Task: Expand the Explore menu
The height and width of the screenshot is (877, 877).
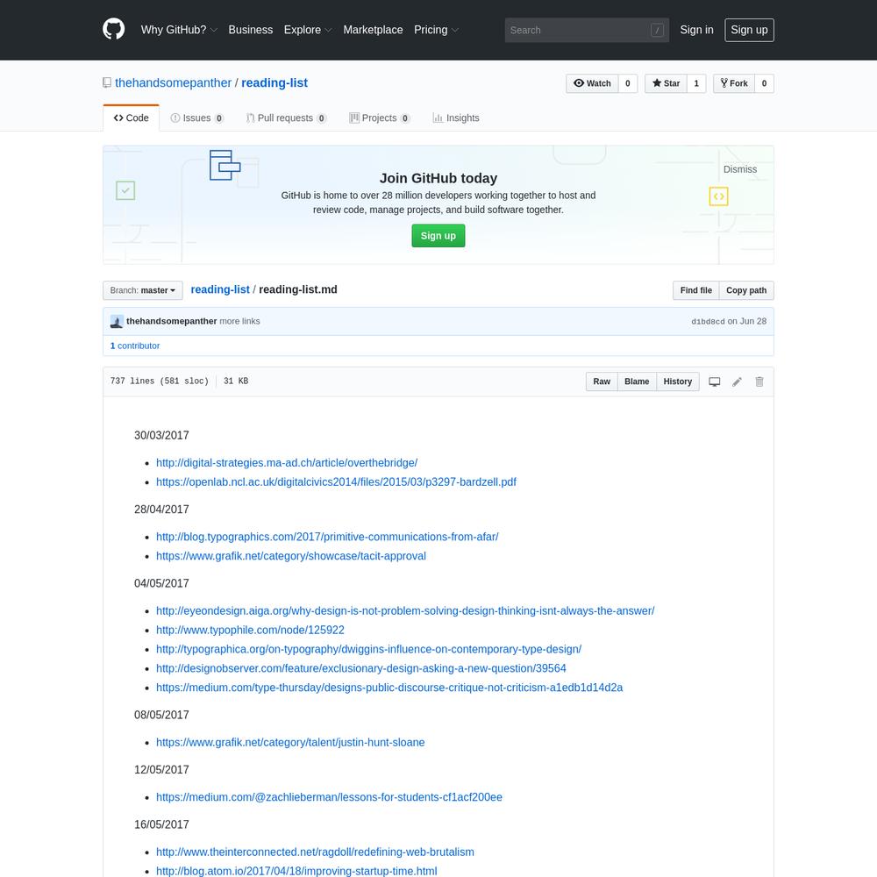Action: pos(308,30)
